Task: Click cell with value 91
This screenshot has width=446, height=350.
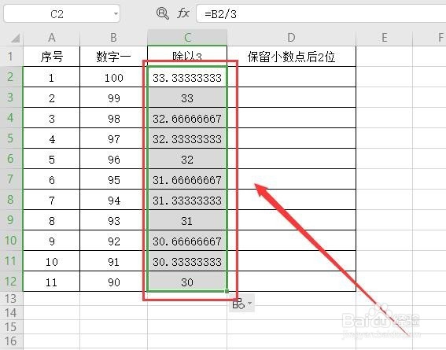Action: (x=113, y=261)
